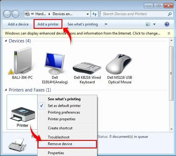
Task: Click the 'Printer' label under the printer icon
Action: coord(22,125)
